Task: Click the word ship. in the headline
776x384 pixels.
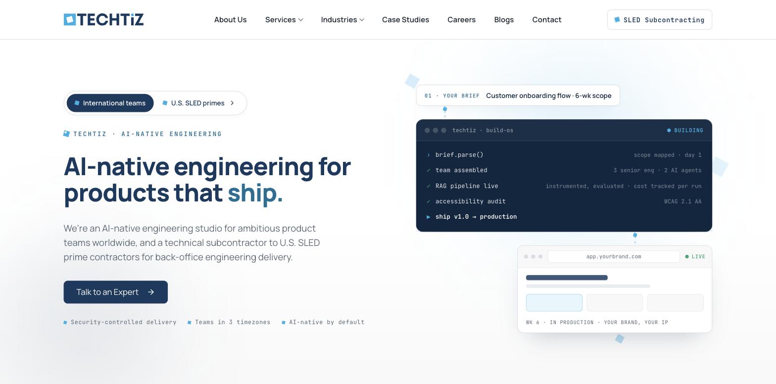Action: tap(255, 192)
